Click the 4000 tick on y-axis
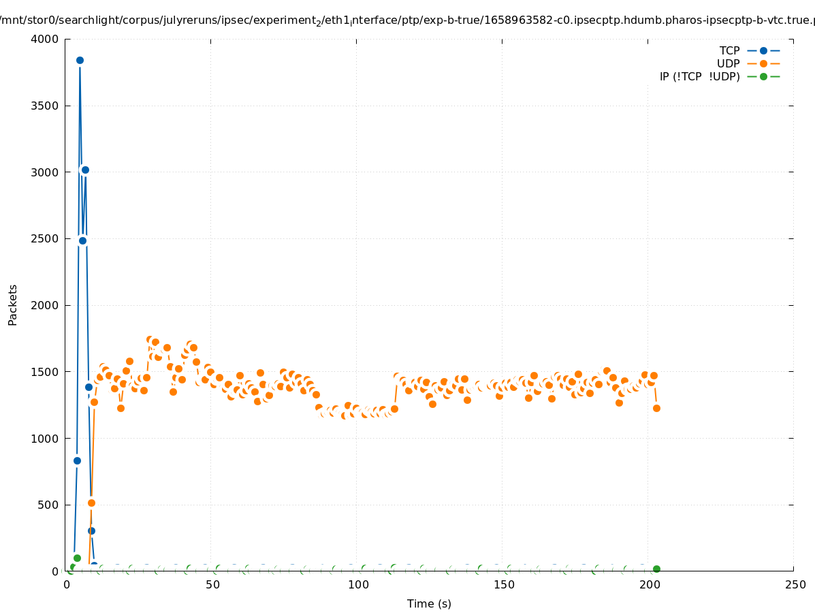 (x=46, y=39)
